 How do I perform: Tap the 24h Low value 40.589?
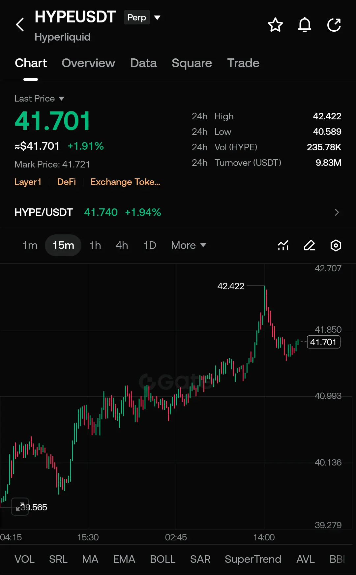(327, 132)
